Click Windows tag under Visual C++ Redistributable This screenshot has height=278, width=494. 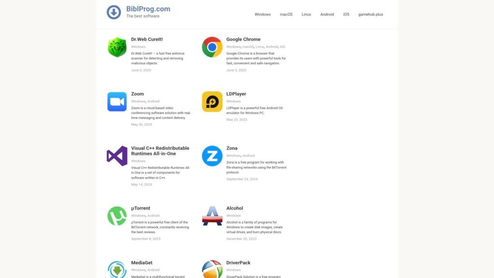click(138, 161)
